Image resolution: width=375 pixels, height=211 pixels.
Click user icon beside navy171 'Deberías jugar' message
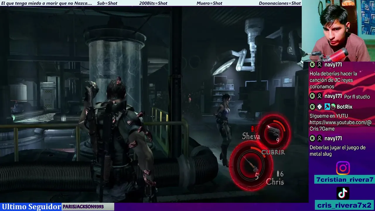click(x=320, y=138)
